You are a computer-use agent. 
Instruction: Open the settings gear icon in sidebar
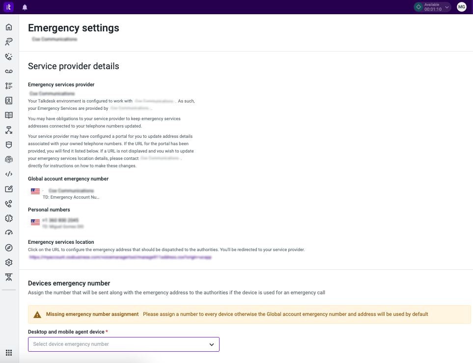click(x=9, y=262)
